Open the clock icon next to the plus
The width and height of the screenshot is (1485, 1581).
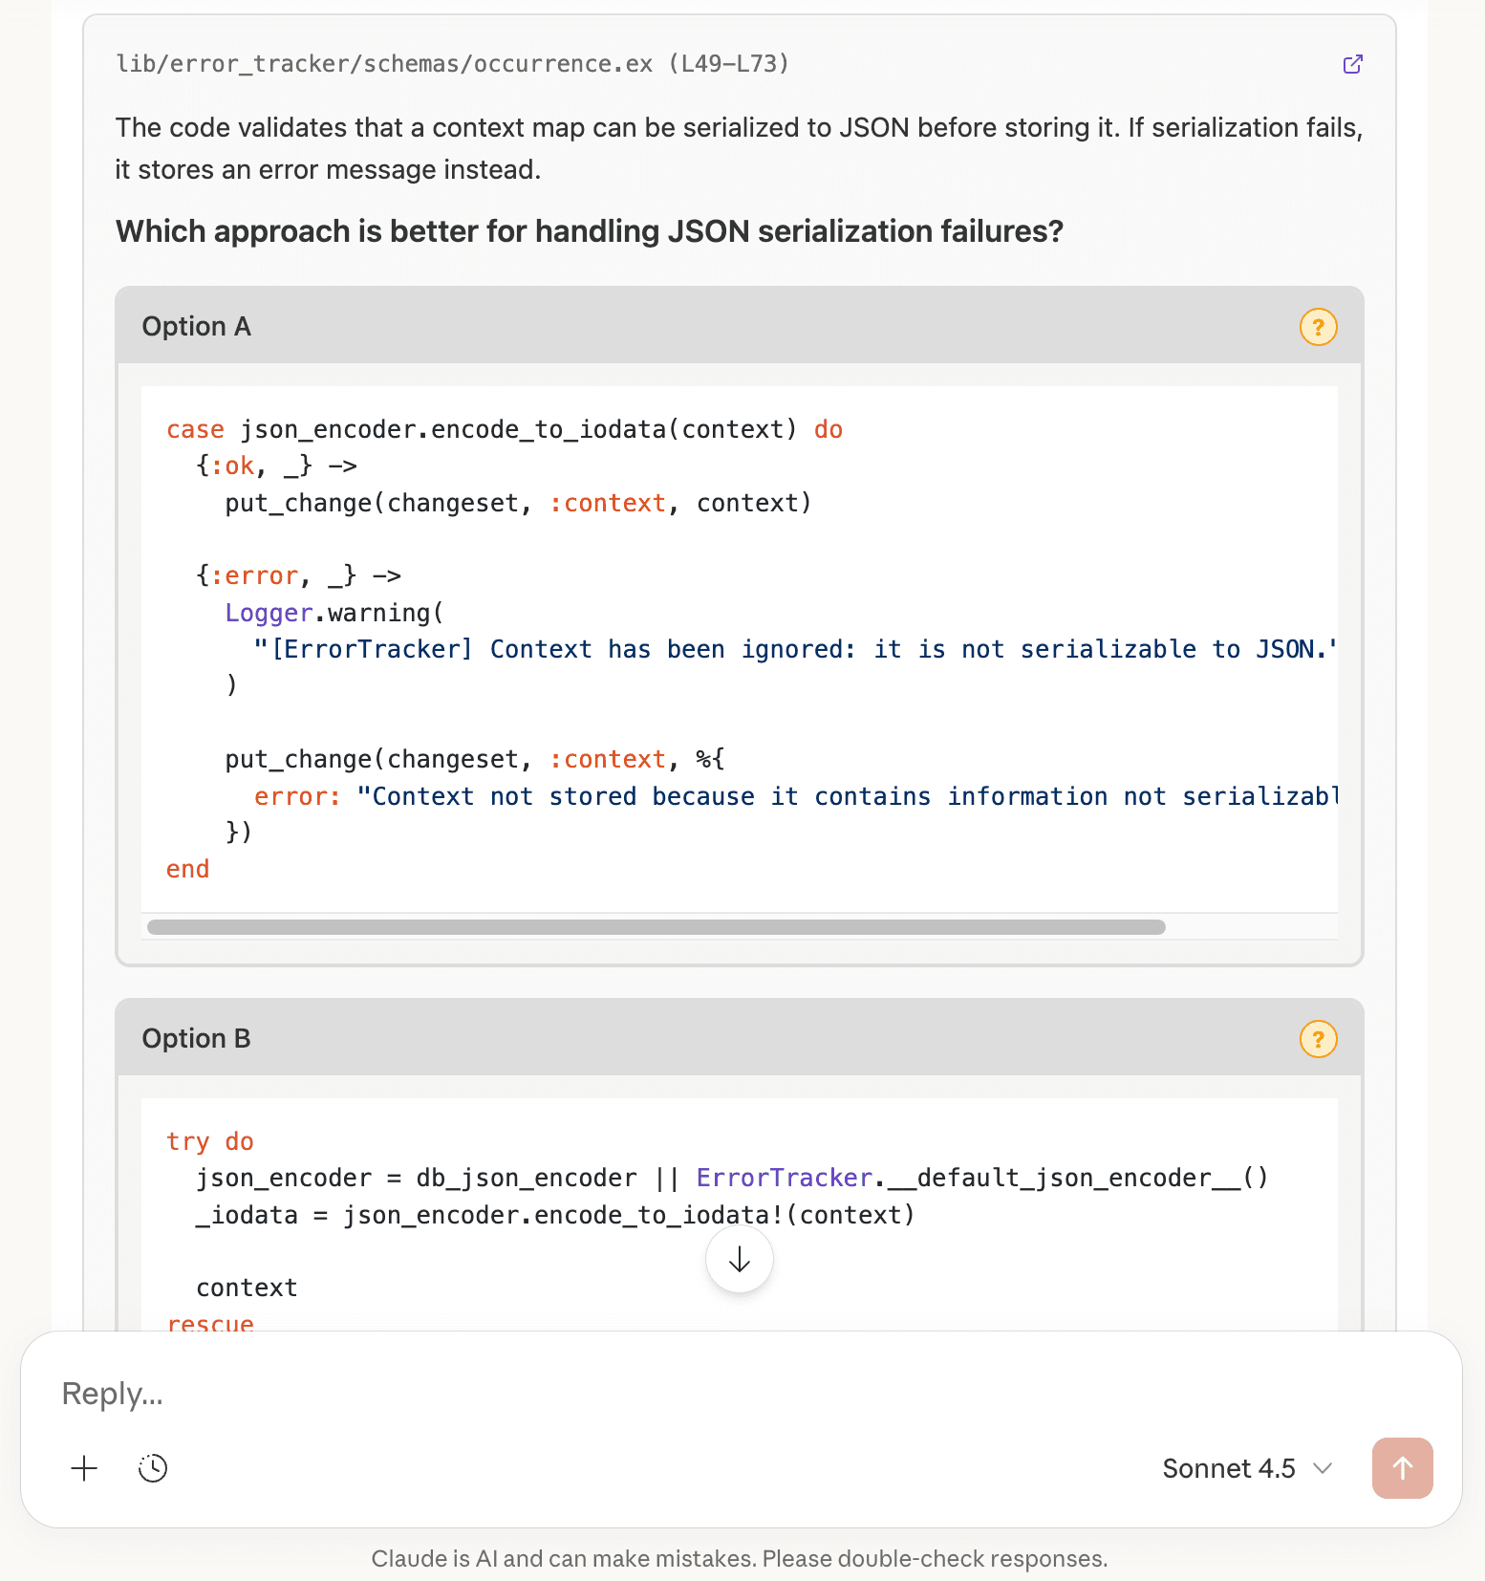point(153,1468)
